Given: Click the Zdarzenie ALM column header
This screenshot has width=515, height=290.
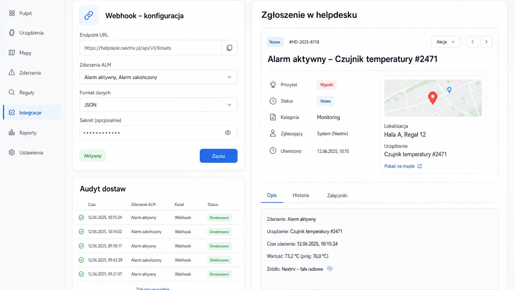Looking at the screenshot, I should 143,204.
